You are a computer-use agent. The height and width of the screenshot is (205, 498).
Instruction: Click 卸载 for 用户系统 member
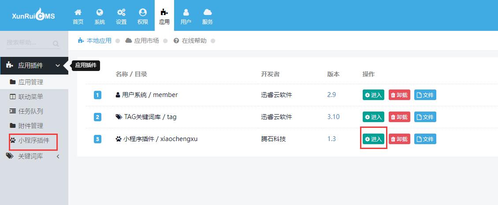click(399, 95)
